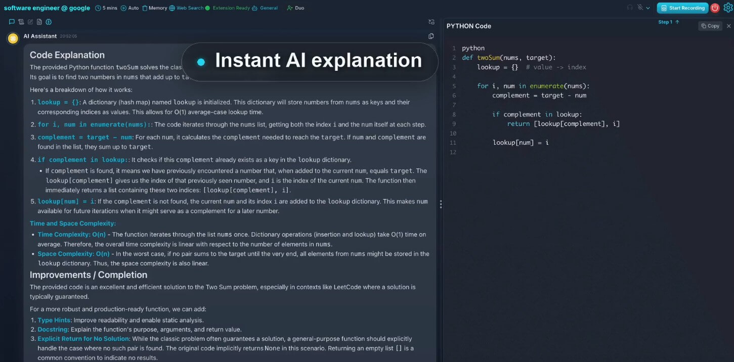Viewport: 734px width, 362px height.
Task: Click the 'complement = target - num' code line
Action: pos(539,96)
